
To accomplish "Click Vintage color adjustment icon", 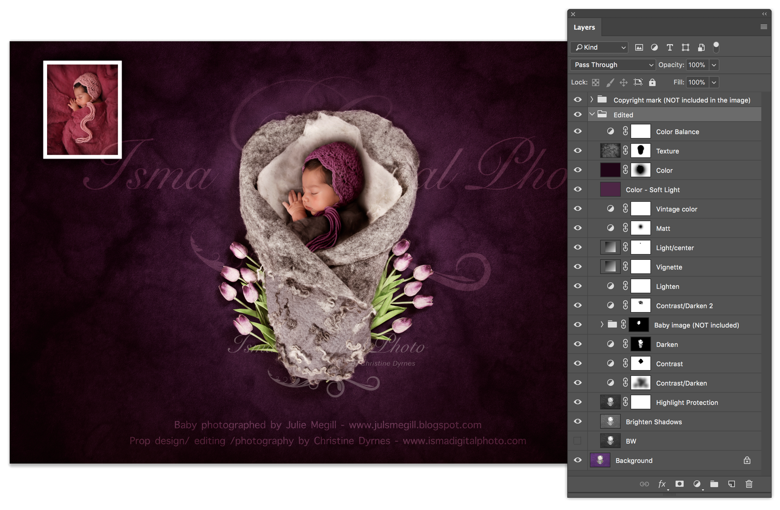I will tap(610, 209).
